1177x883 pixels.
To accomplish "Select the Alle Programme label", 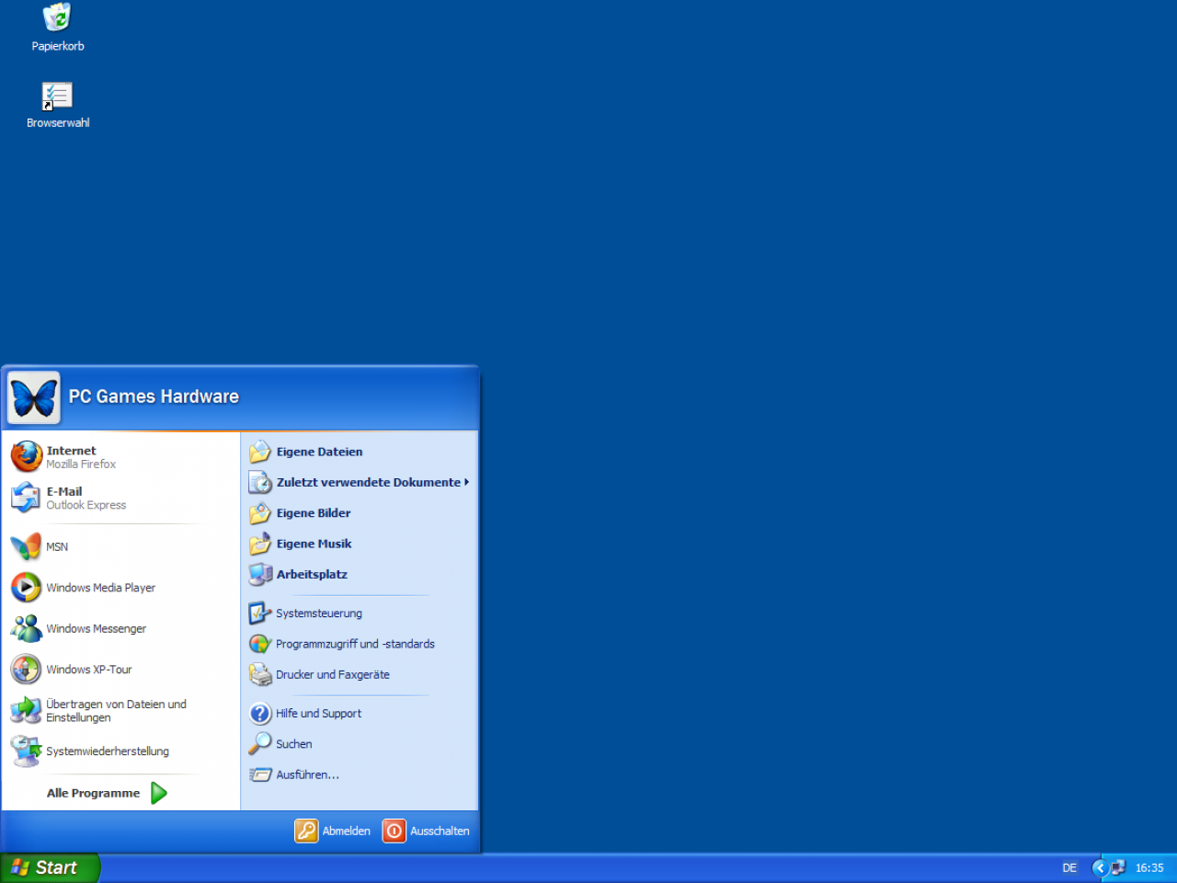I will pos(93,793).
